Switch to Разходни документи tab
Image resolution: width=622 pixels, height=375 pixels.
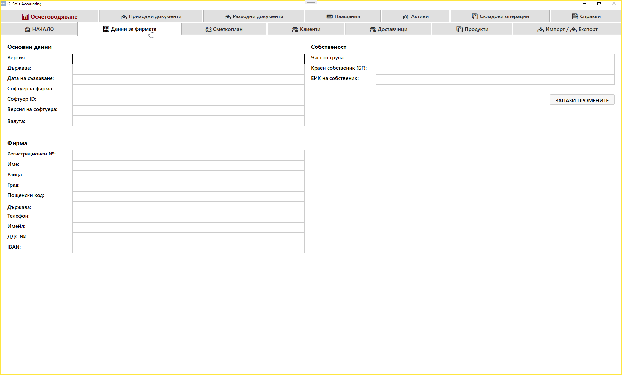pyautogui.click(x=254, y=16)
